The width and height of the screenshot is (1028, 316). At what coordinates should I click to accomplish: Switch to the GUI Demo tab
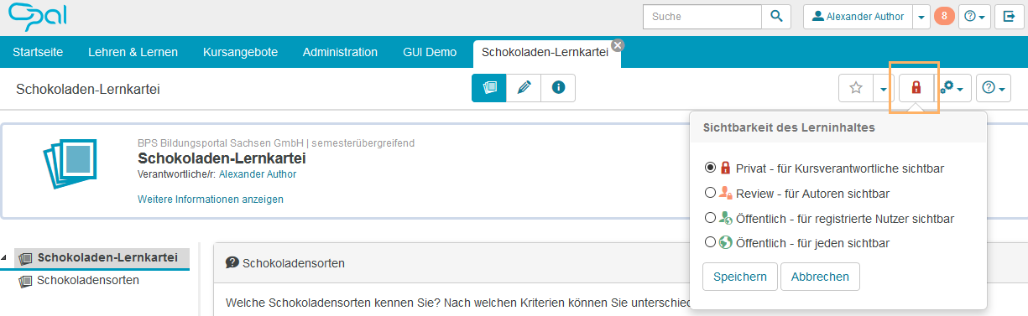pyautogui.click(x=430, y=52)
